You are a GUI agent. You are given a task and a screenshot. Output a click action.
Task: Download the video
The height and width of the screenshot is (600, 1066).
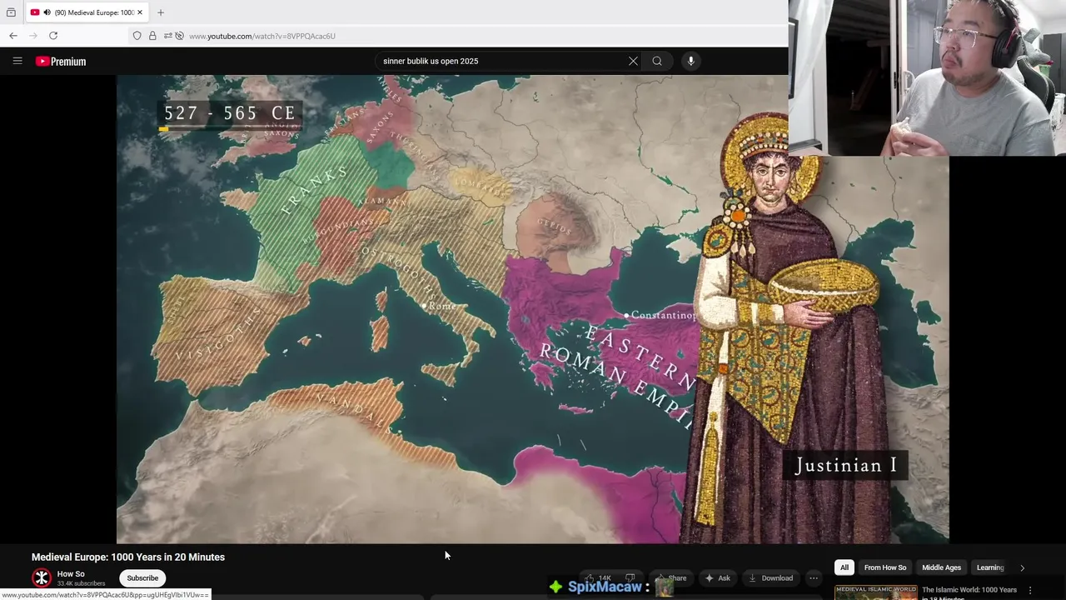click(x=770, y=577)
